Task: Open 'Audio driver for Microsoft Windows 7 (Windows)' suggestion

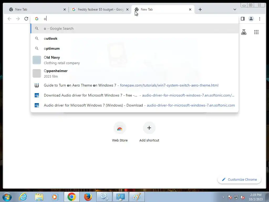Action: [134, 105]
